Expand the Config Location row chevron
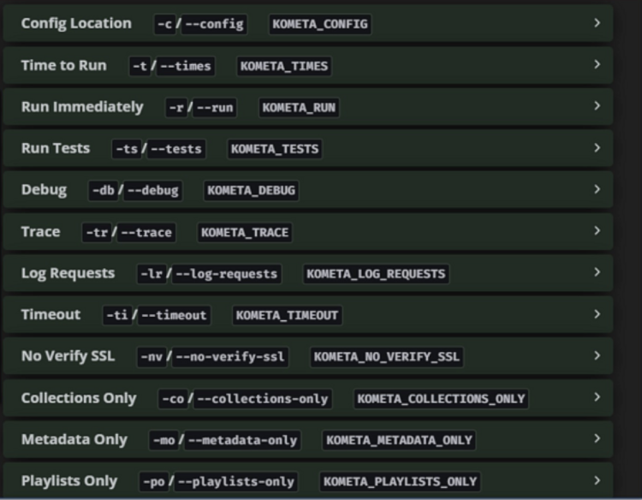Image resolution: width=642 pixels, height=500 pixels. pyautogui.click(x=597, y=24)
